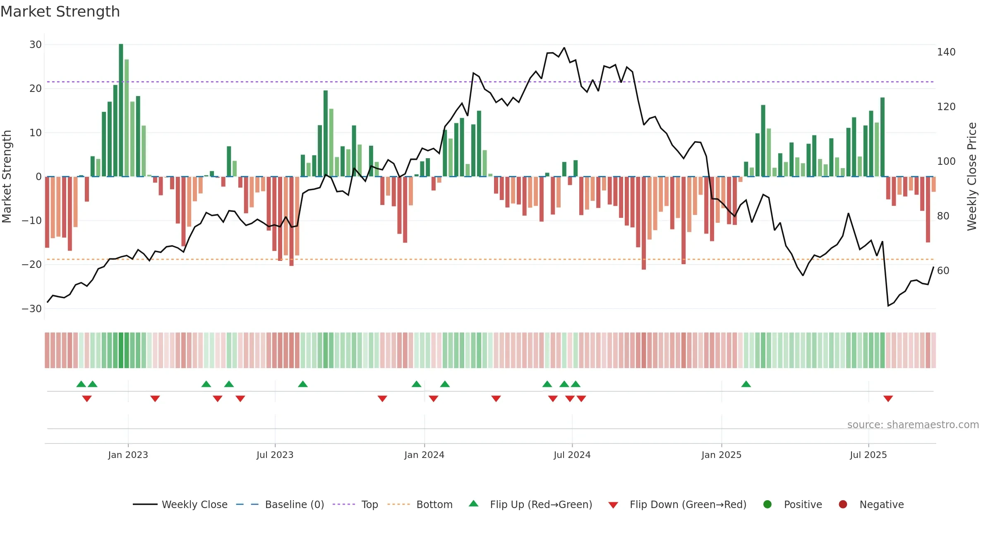Click the red Flip Down legend triangle
Screen dimensions: 993x559
click(614, 505)
